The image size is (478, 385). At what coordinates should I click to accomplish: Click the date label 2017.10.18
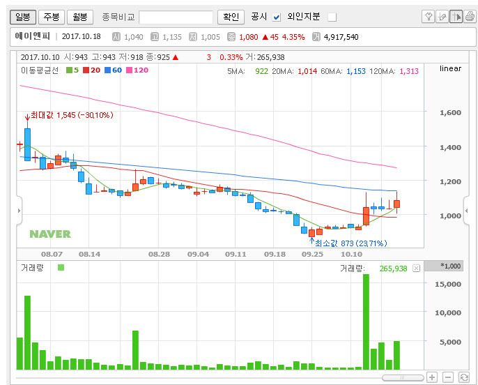(81, 36)
